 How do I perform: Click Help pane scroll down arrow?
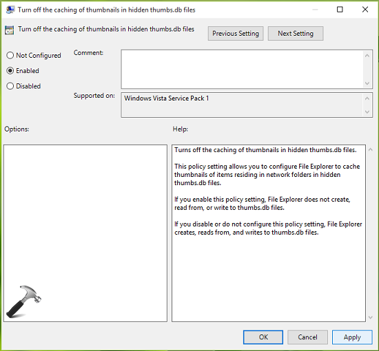click(x=370, y=317)
